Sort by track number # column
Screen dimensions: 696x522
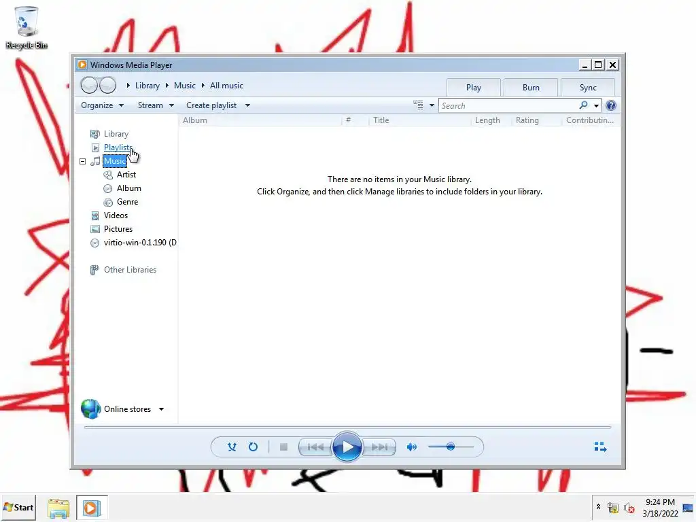coord(349,120)
